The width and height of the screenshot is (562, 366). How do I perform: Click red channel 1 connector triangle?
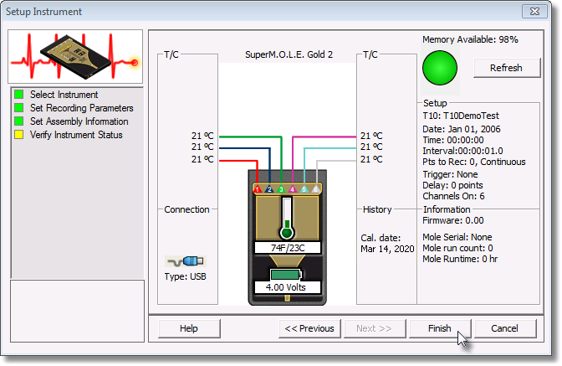(x=258, y=188)
